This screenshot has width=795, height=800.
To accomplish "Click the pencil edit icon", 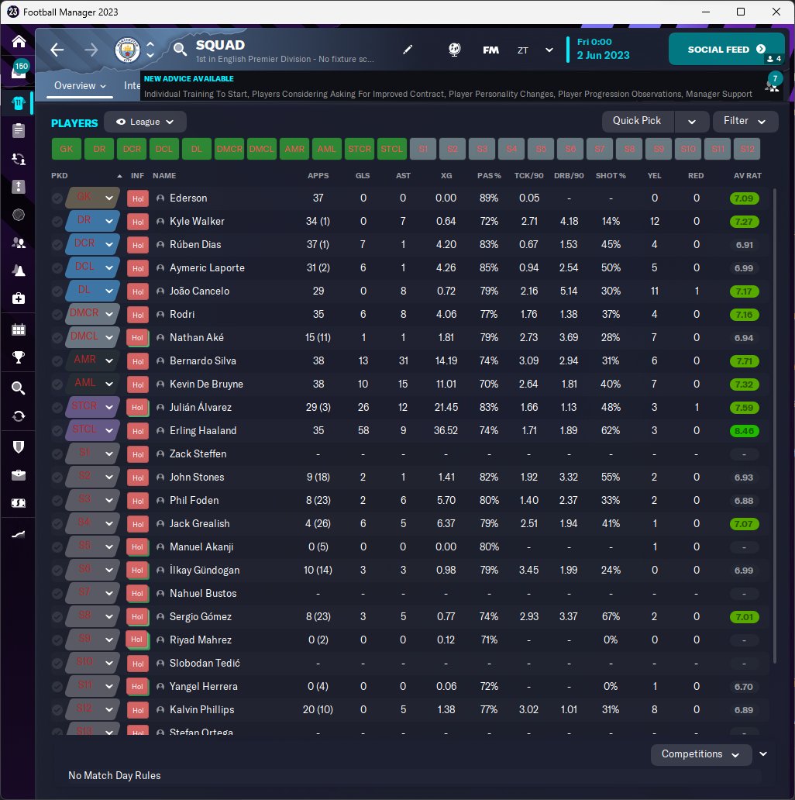I will [x=408, y=50].
